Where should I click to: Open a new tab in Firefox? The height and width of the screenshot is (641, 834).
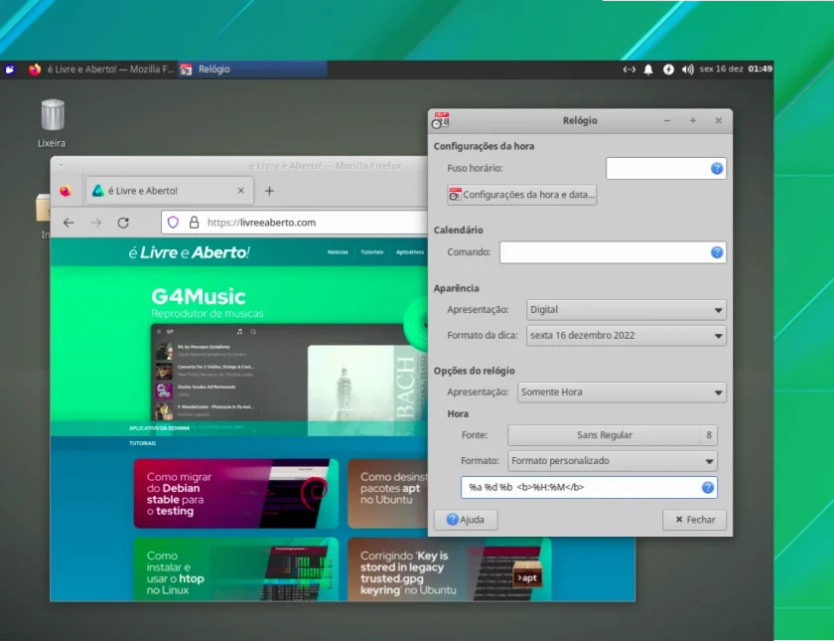pos(269,191)
